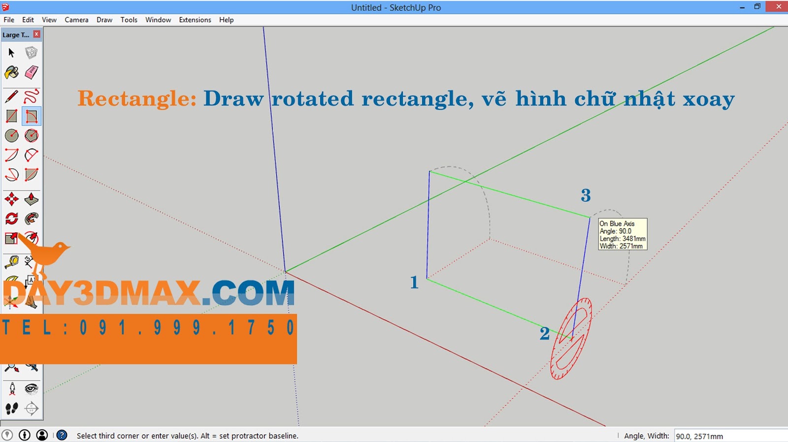Screen dimensions: 788x442
Task: Select the Pie arc tool
Action: click(x=32, y=175)
